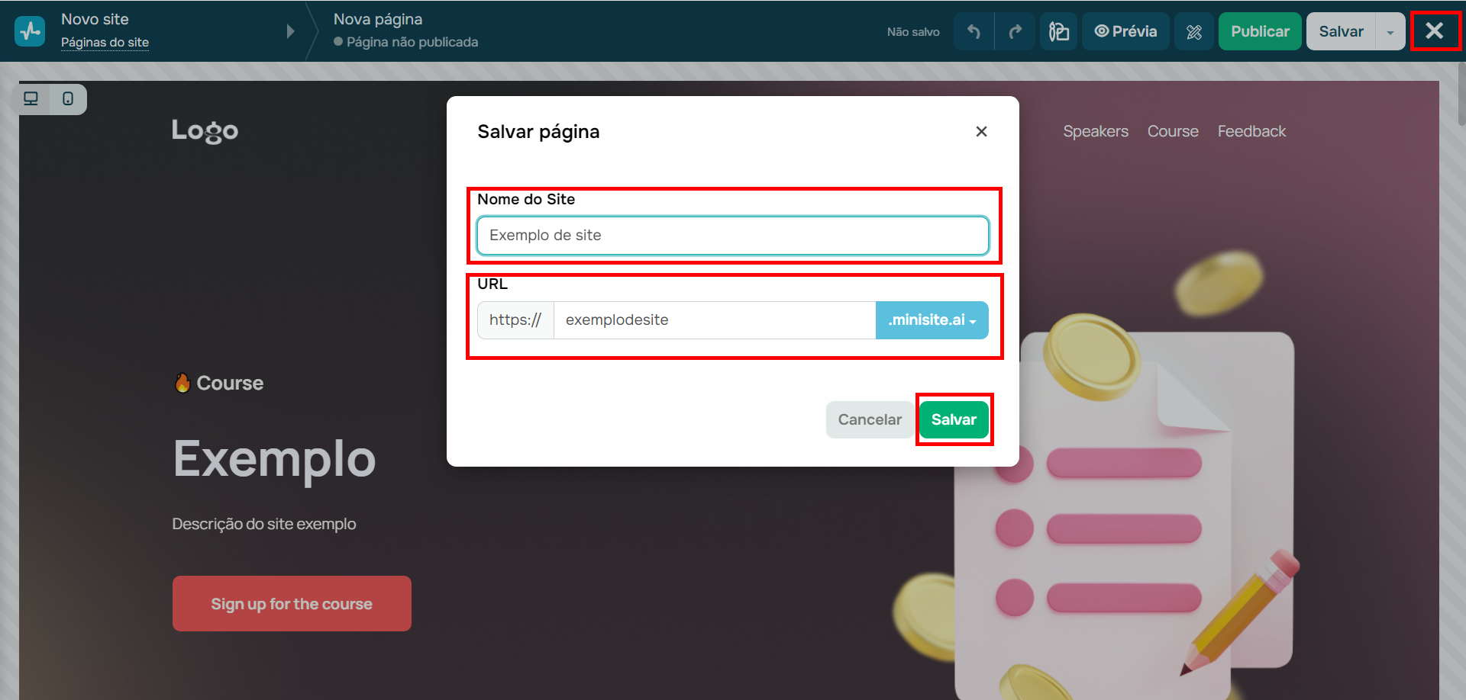Click the Course label with the flame icon
This screenshot has height=700, width=1466.
[x=219, y=383]
